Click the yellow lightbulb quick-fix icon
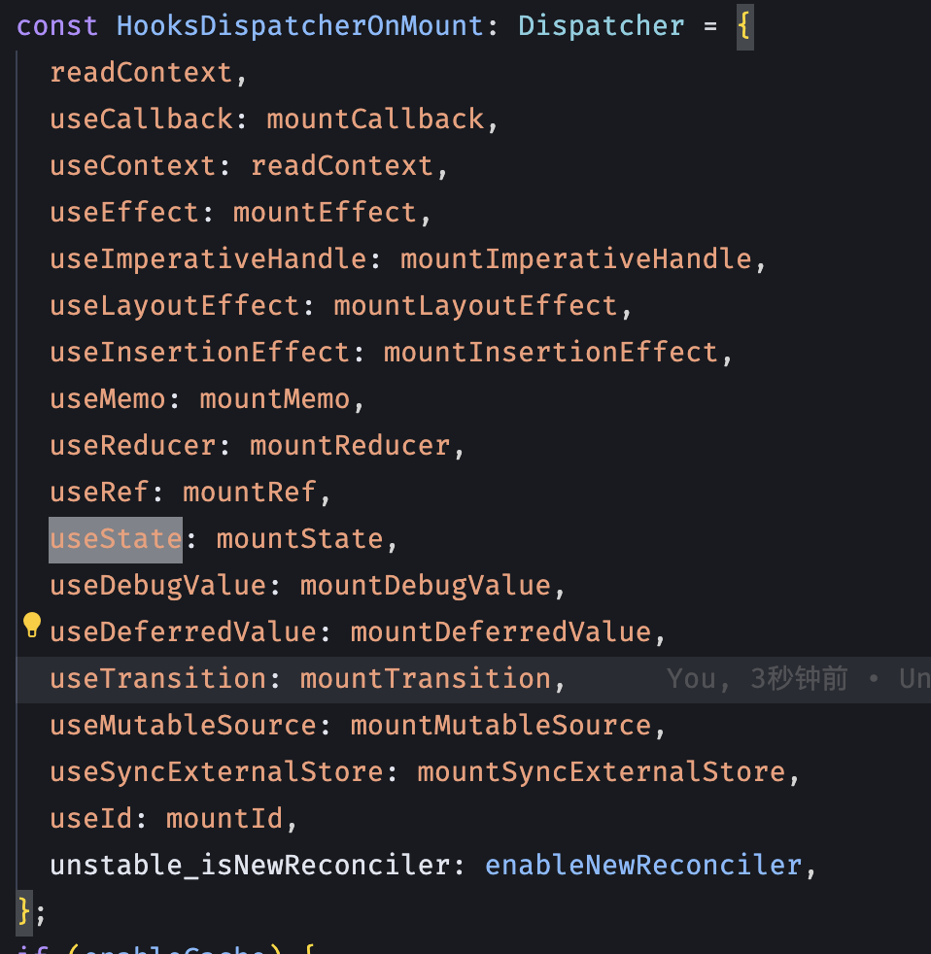This screenshot has width=931, height=954. coord(32,625)
